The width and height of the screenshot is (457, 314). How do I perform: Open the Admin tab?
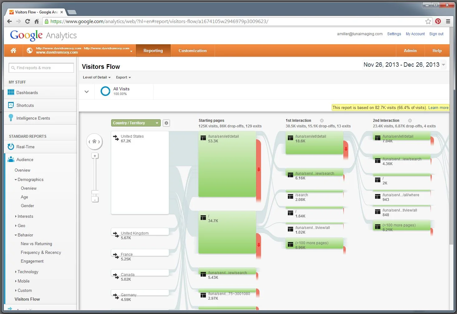coord(410,50)
